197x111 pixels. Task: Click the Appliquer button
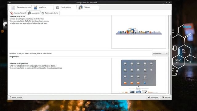(x=153, y=97)
